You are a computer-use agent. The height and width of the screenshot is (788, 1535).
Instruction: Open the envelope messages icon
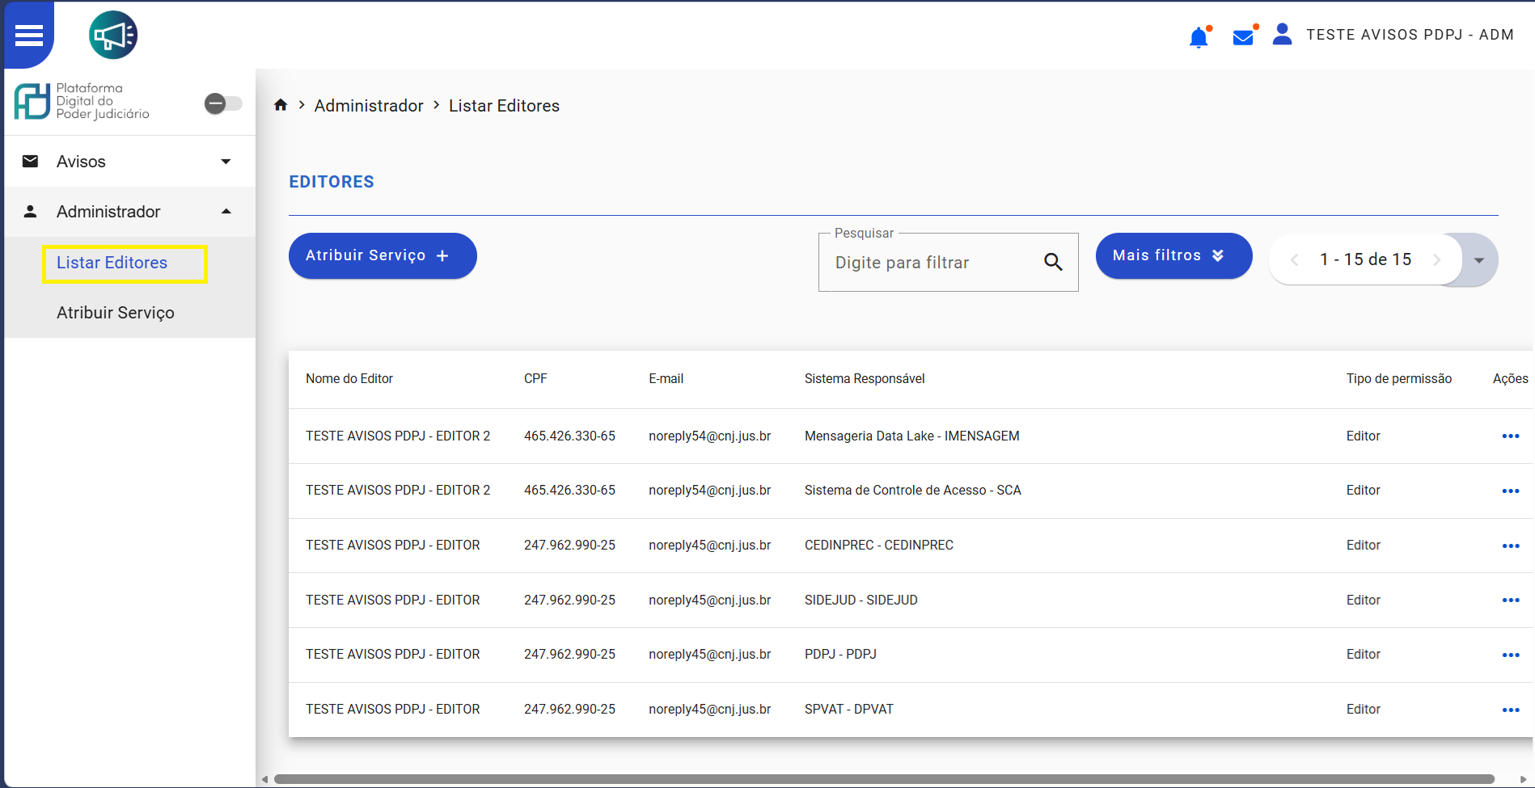pos(1243,37)
